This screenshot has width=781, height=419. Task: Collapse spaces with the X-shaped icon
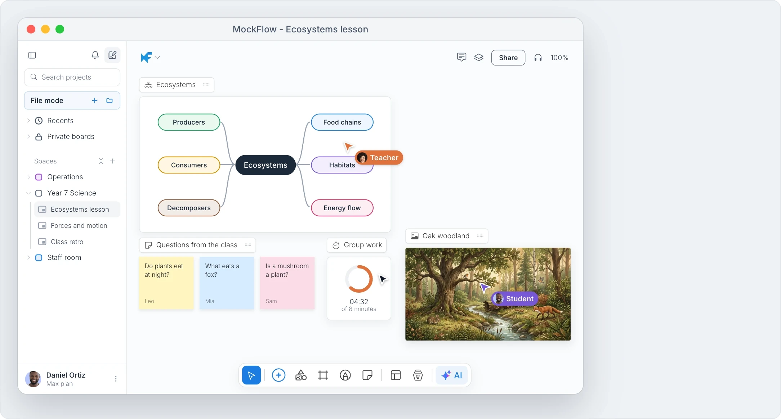pos(101,161)
